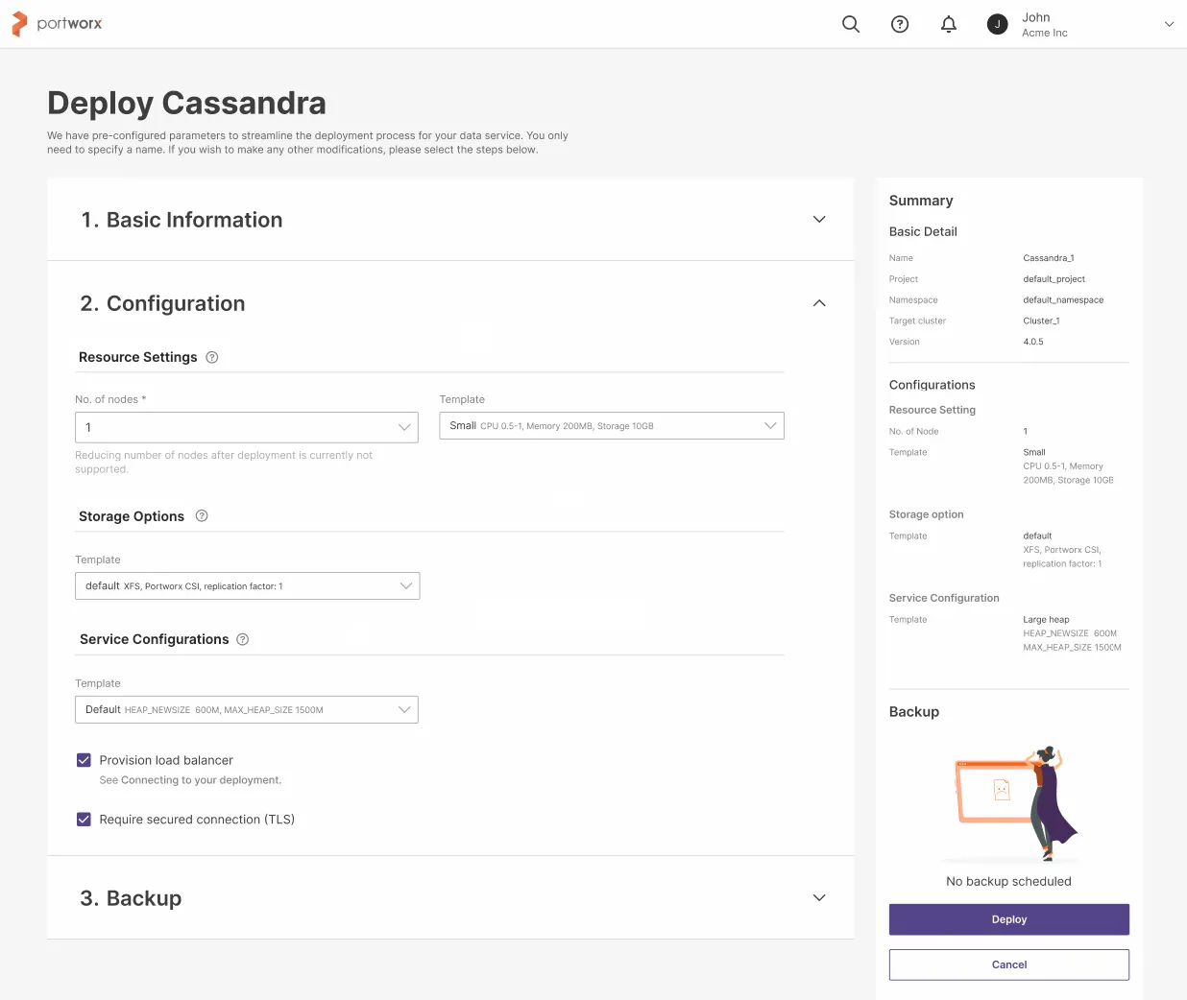
Task: Click Service Configurations help icon
Action: (243, 639)
